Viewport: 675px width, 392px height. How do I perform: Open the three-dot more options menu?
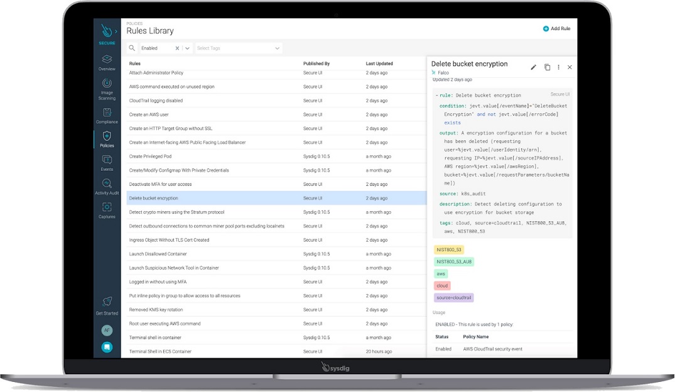(x=558, y=67)
